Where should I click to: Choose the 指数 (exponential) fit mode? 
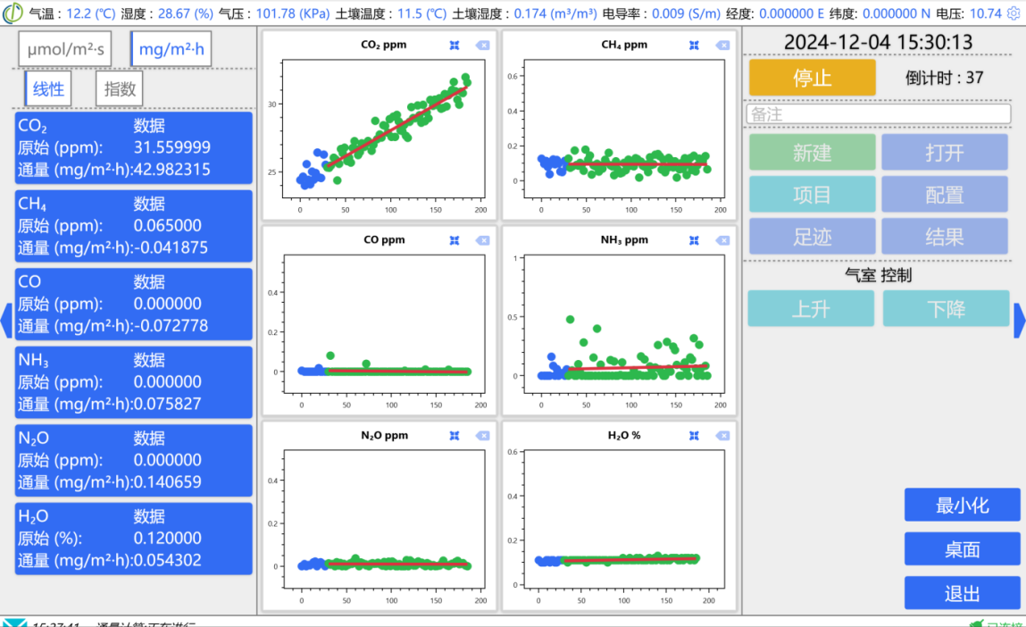tap(120, 88)
